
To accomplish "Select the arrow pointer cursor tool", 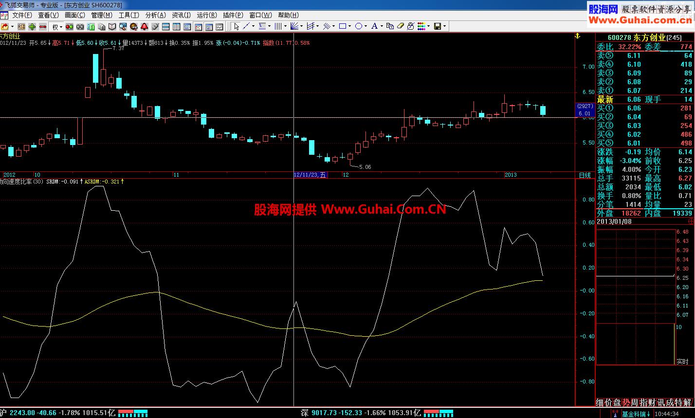I will tap(237, 26).
